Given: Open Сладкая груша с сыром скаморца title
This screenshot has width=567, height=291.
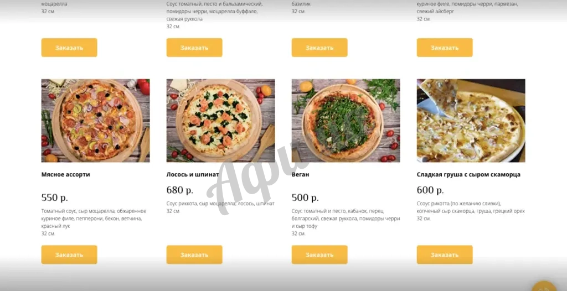Looking at the screenshot, I should (x=468, y=175).
